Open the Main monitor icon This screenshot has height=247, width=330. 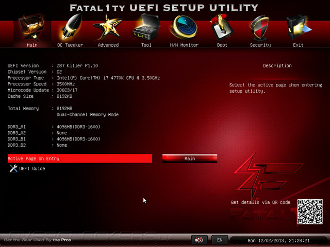pyautogui.click(x=32, y=28)
